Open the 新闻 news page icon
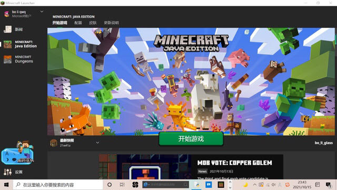This screenshot has width=337, height=190. (8, 29)
